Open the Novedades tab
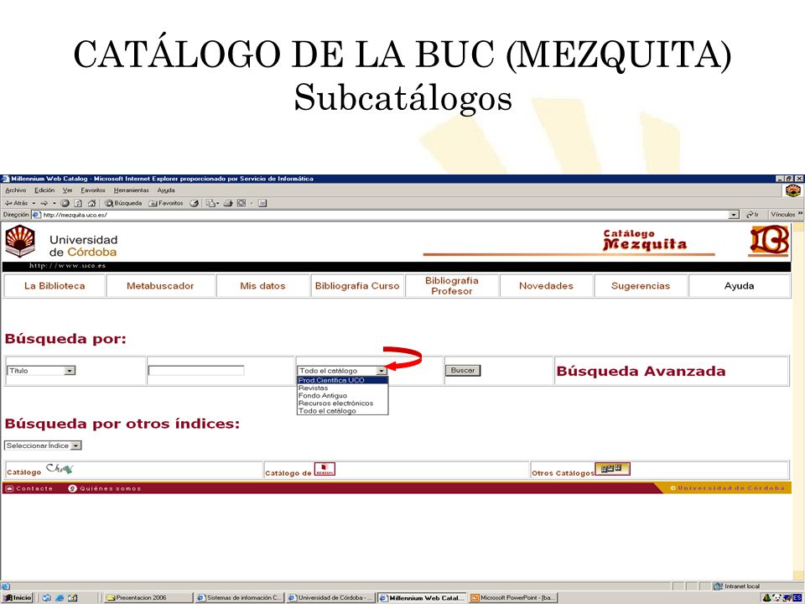805x604 pixels. [546, 286]
